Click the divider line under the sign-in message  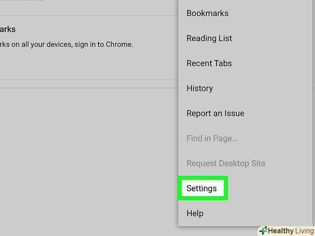click(87, 80)
